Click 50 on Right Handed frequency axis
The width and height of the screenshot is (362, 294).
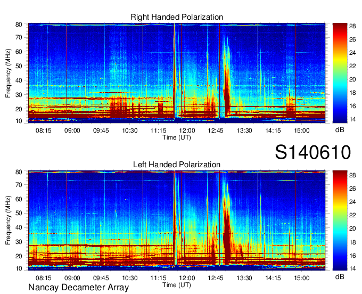coord(19,66)
